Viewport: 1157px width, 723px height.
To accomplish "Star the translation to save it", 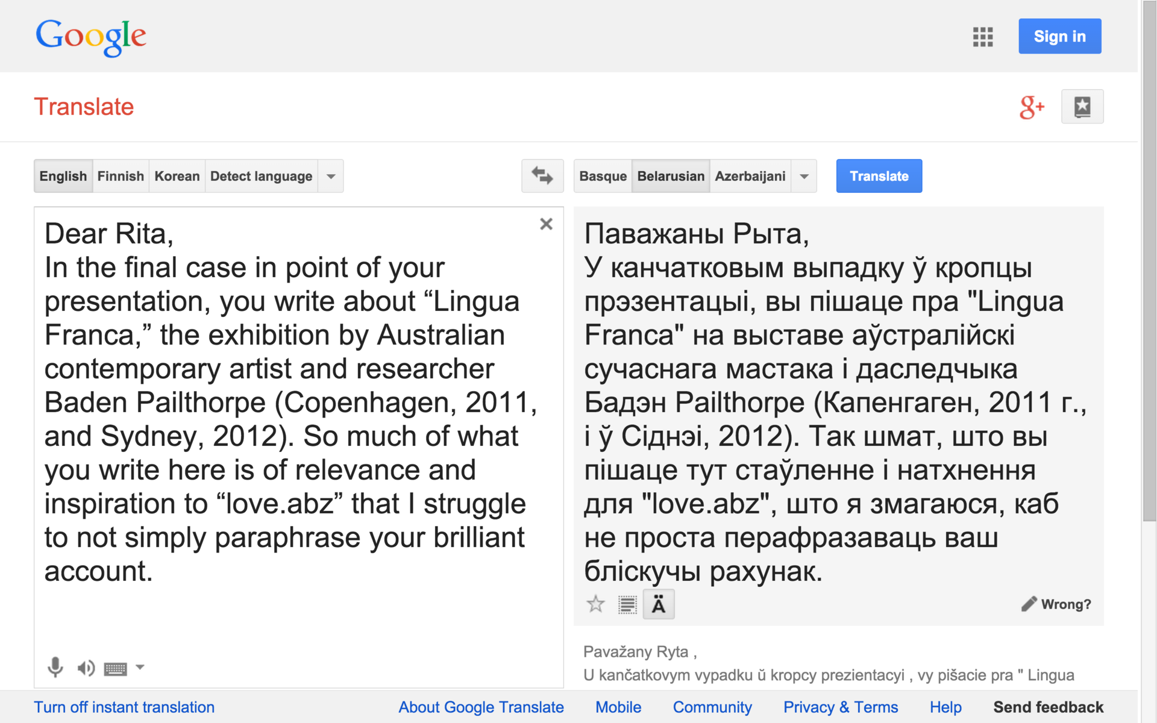I will (595, 604).
